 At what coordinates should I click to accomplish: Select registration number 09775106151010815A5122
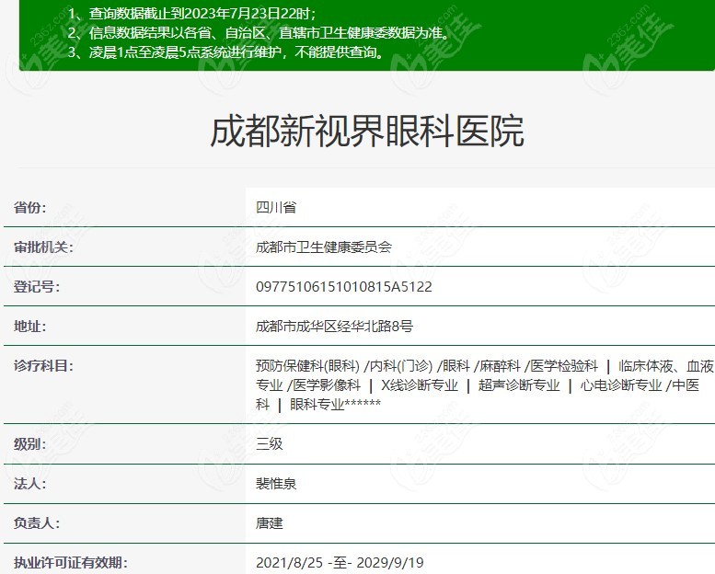[343, 286]
